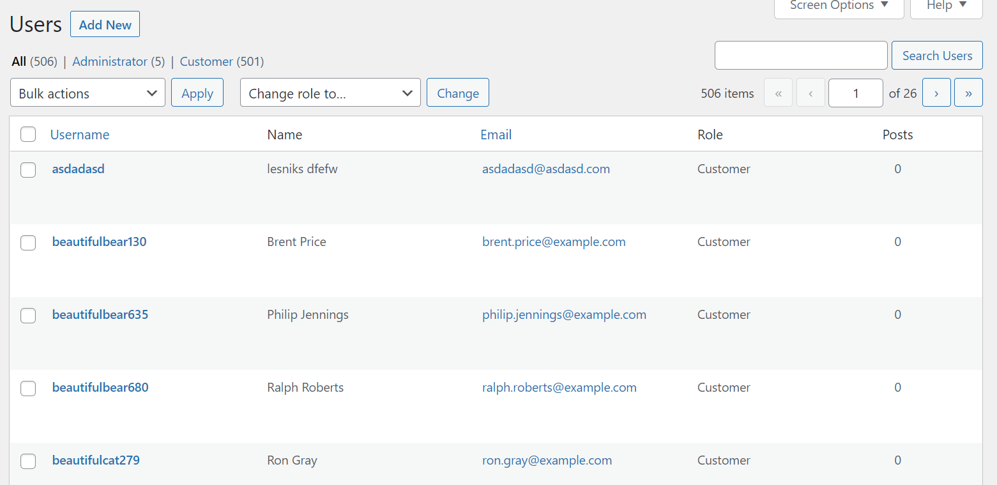Viewport: 997px width, 485px height.
Task: Click the current page number field
Action: [856, 93]
